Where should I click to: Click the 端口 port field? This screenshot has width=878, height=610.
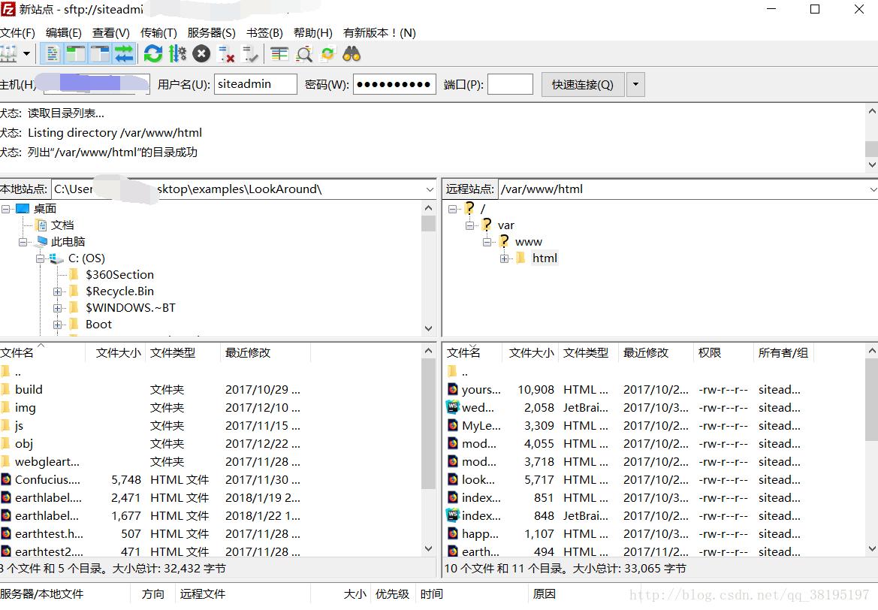pyautogui.click(x=510, y=84)
